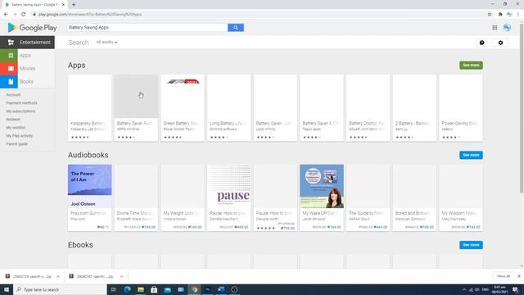Select the Entertainment menu item
This screenshot has width=524, height=295.
pyautogui.click(x=27, y=43)
